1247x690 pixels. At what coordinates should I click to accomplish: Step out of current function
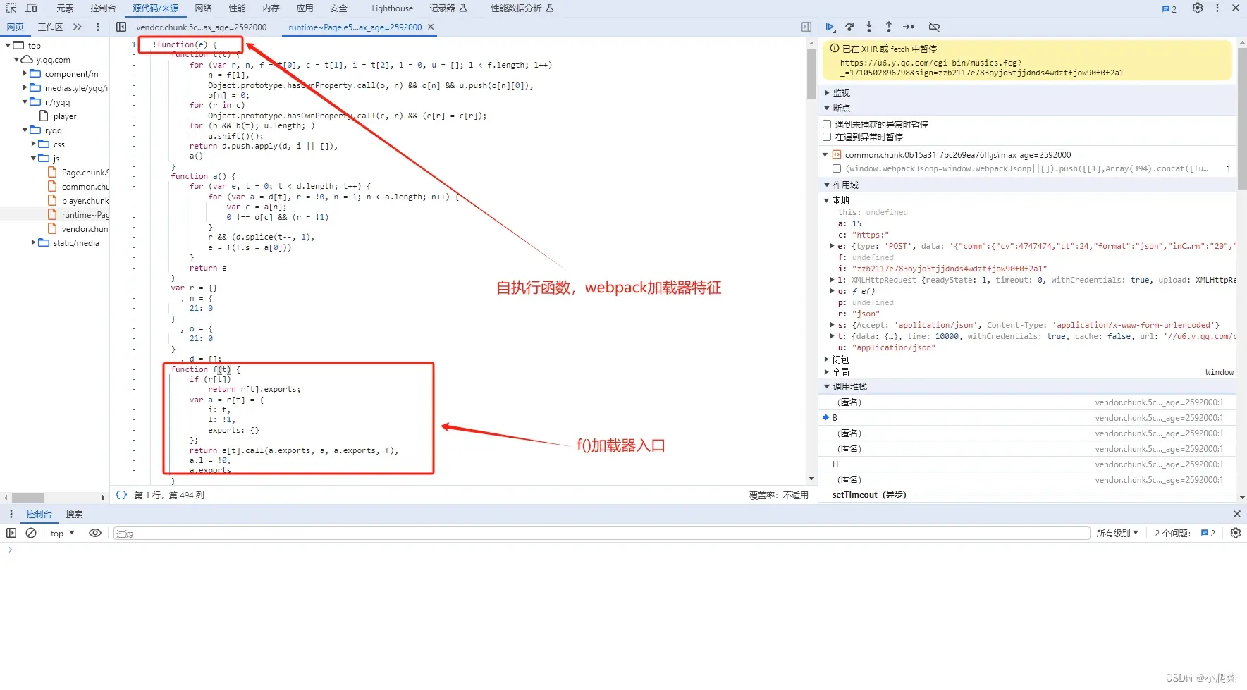point(889,27)
